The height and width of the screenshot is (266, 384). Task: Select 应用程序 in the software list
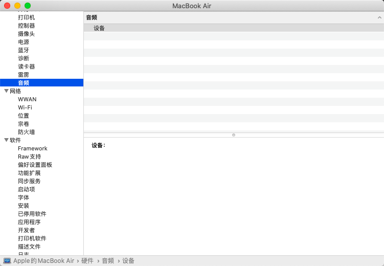[29, 222]
